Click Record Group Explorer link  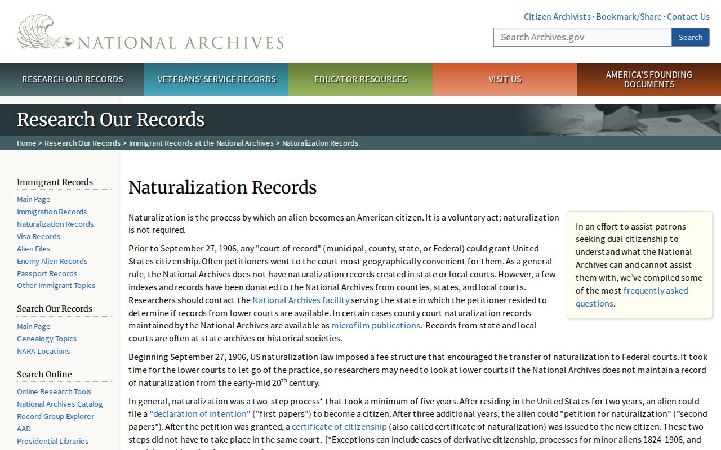(x=56, y=416)
